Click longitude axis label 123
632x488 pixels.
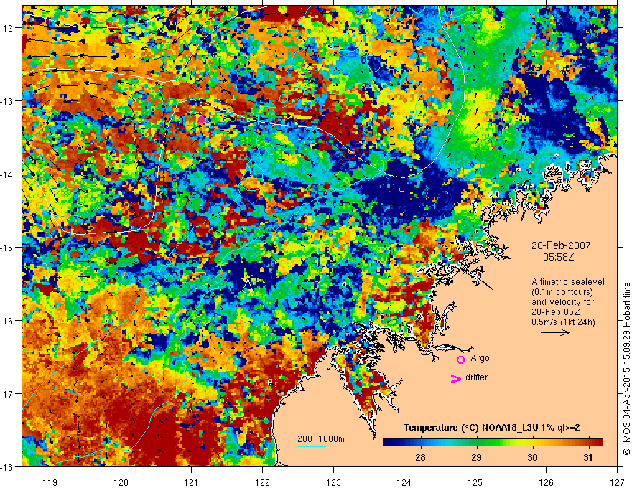click(x=333, y=482)
